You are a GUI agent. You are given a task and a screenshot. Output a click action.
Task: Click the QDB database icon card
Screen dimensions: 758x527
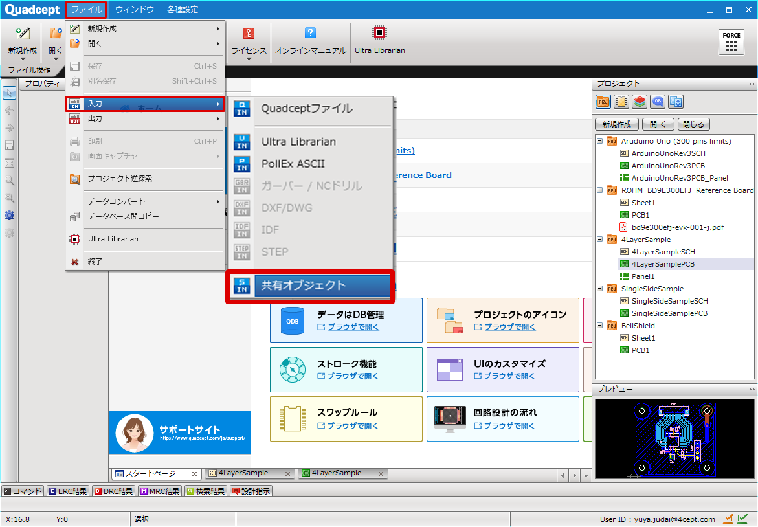293,320
